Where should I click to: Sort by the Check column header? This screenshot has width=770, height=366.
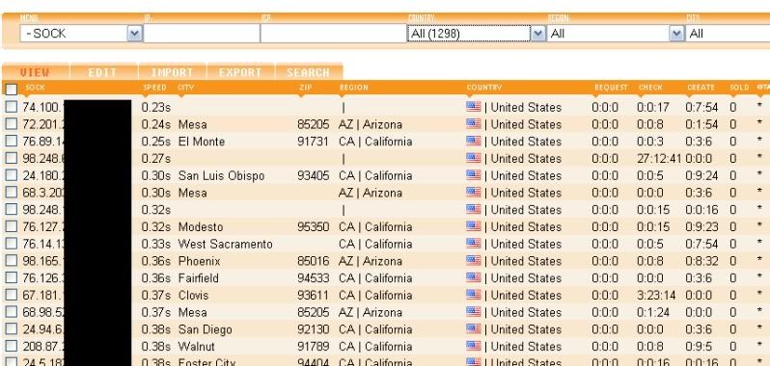(650, 88)
